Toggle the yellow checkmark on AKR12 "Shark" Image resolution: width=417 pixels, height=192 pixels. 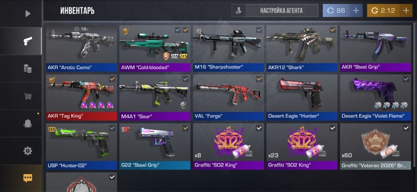click(332, 30)
